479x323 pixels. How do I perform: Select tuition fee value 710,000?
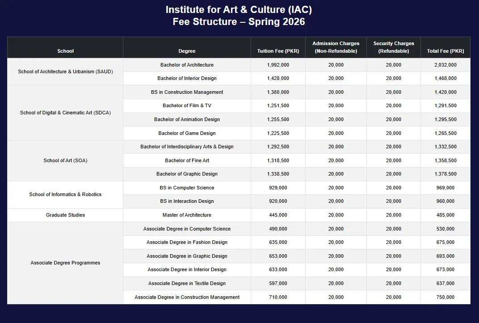pyautogui.click(x=278, y=297)
